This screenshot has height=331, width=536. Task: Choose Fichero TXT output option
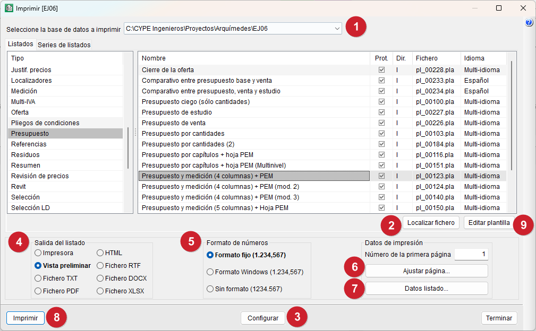click(x=56, y=278)
